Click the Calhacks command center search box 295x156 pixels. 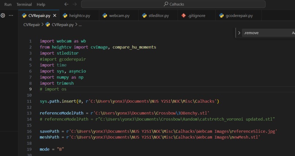(173, 4)
